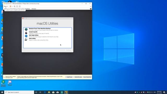This screenshot has height=94, width=167.
Task: Click microphone icon in system tray
Action: (144, 92)
